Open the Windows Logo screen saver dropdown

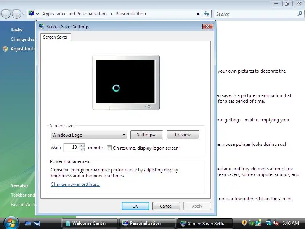point(89,135)
